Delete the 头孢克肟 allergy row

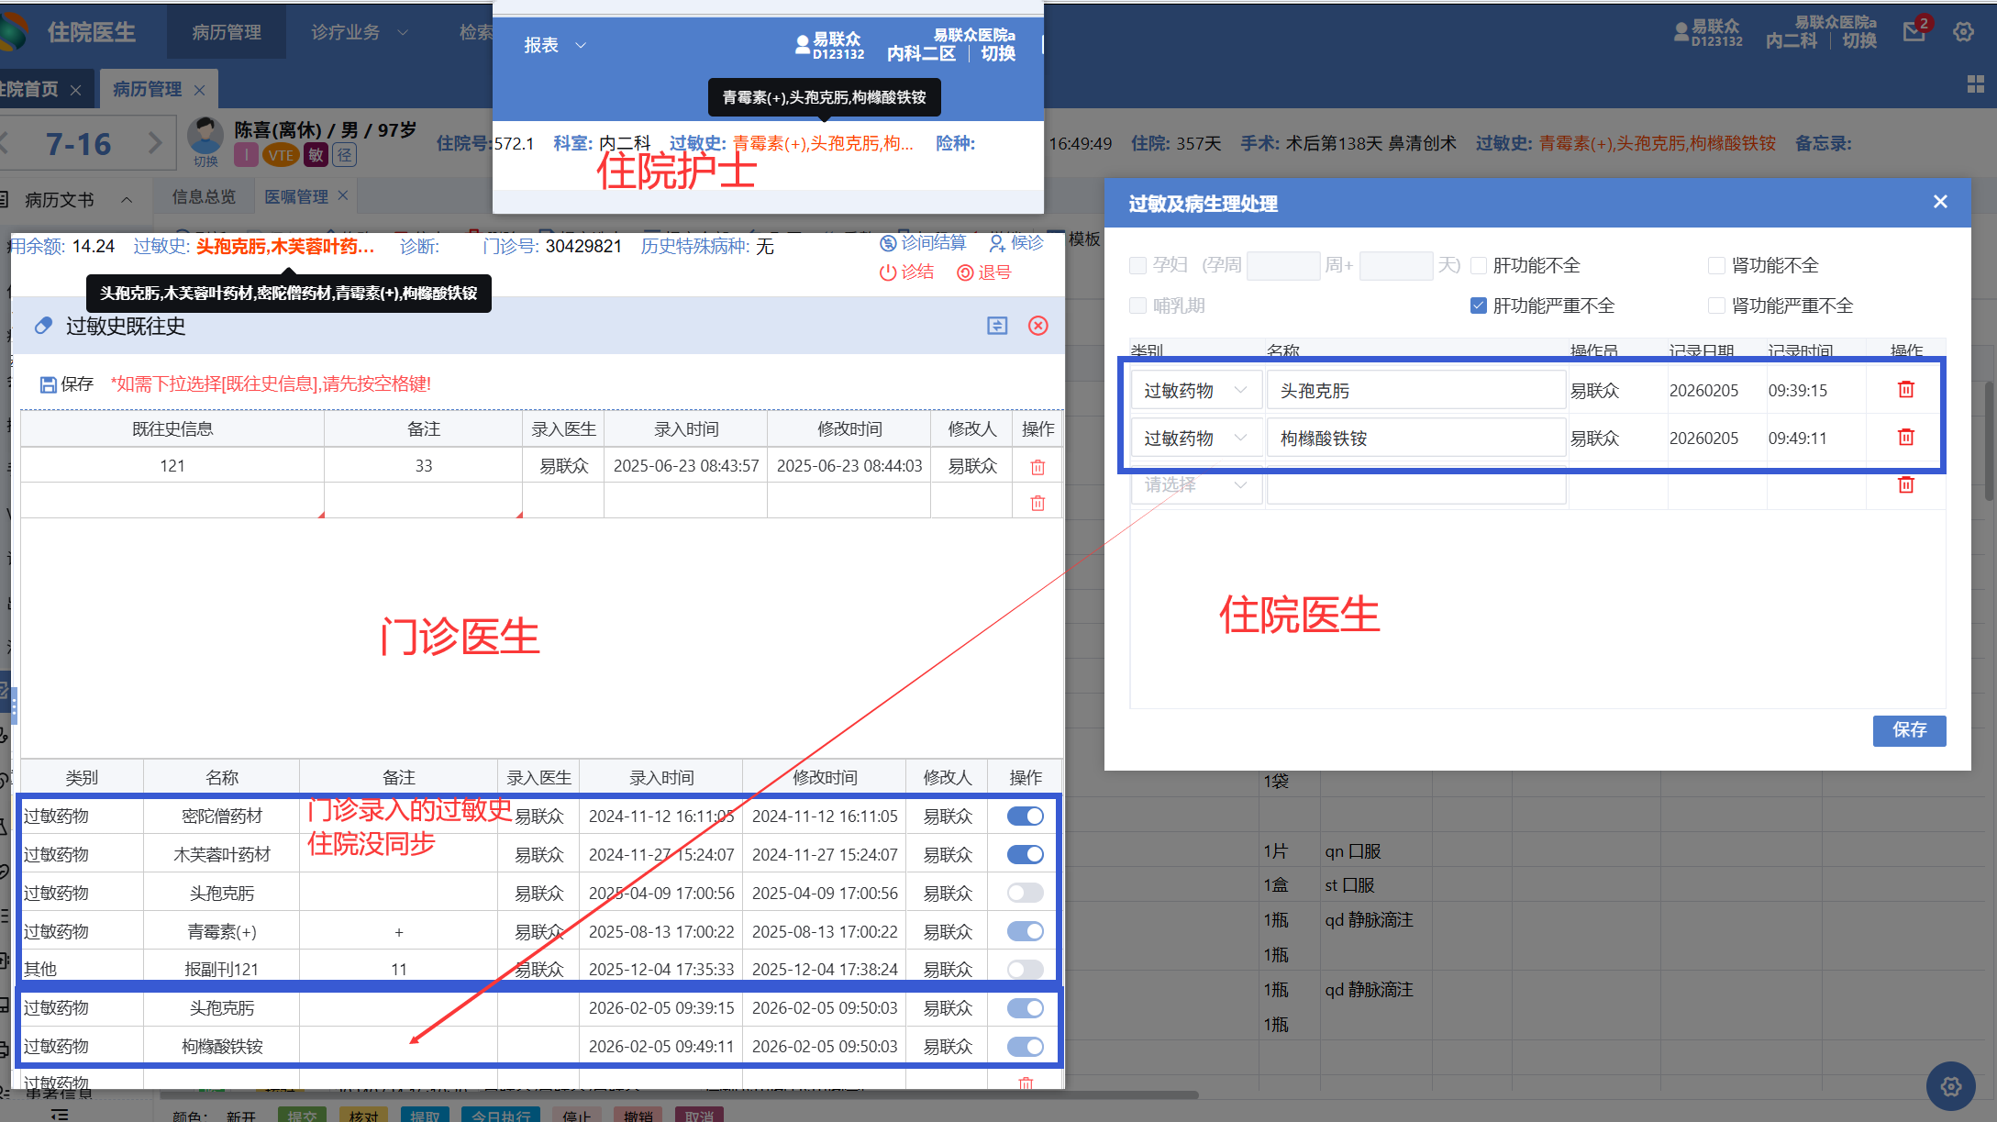pyautogui.click(x=1905, y=390)
